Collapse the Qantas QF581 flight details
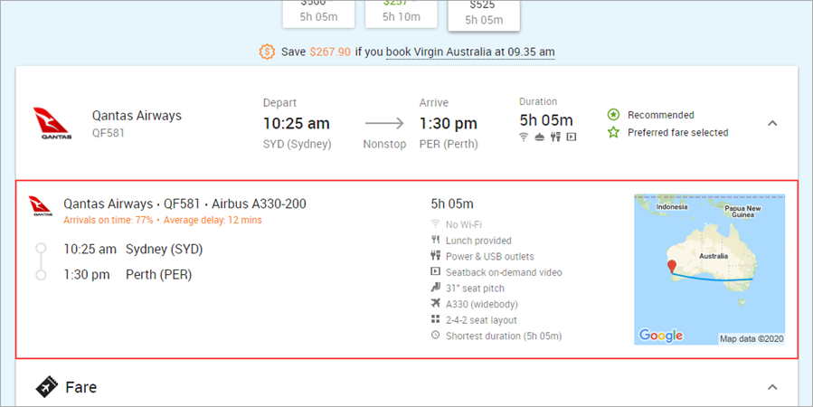This screenshot has height=407, width=813. tap(772, 123)
